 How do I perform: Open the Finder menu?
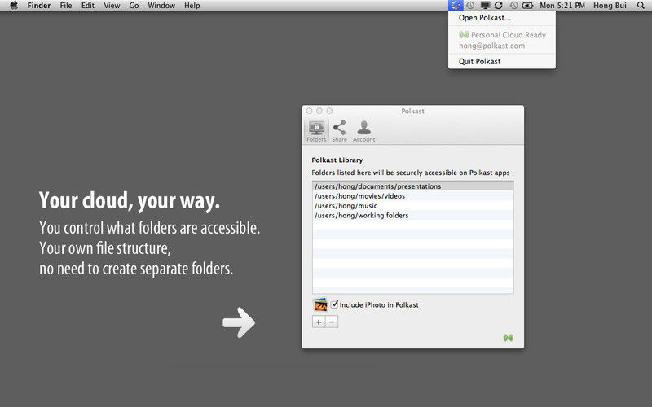[39, 6]
